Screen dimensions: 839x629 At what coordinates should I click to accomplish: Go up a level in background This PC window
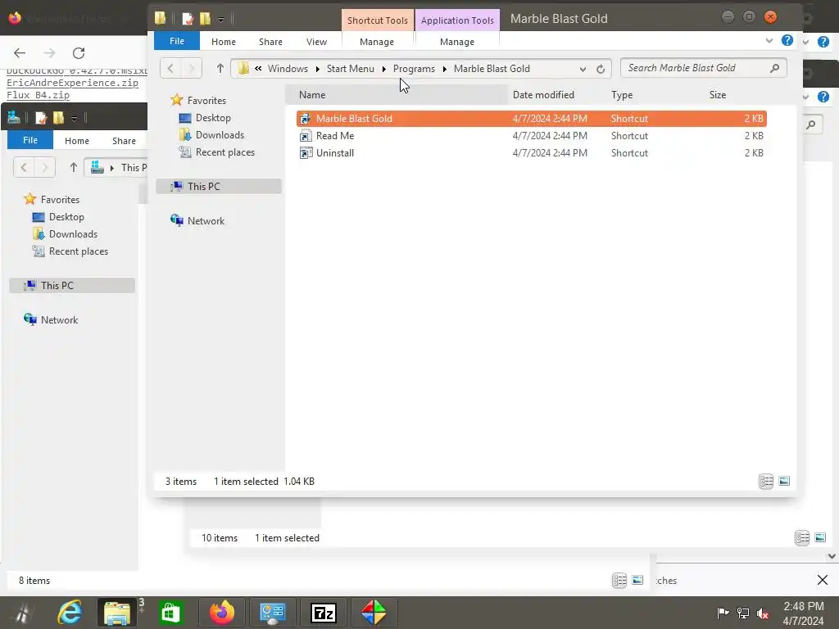(x=73, y=167)
